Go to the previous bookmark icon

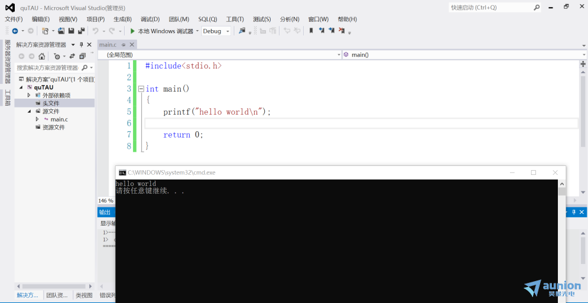click(x=321, y=31)
